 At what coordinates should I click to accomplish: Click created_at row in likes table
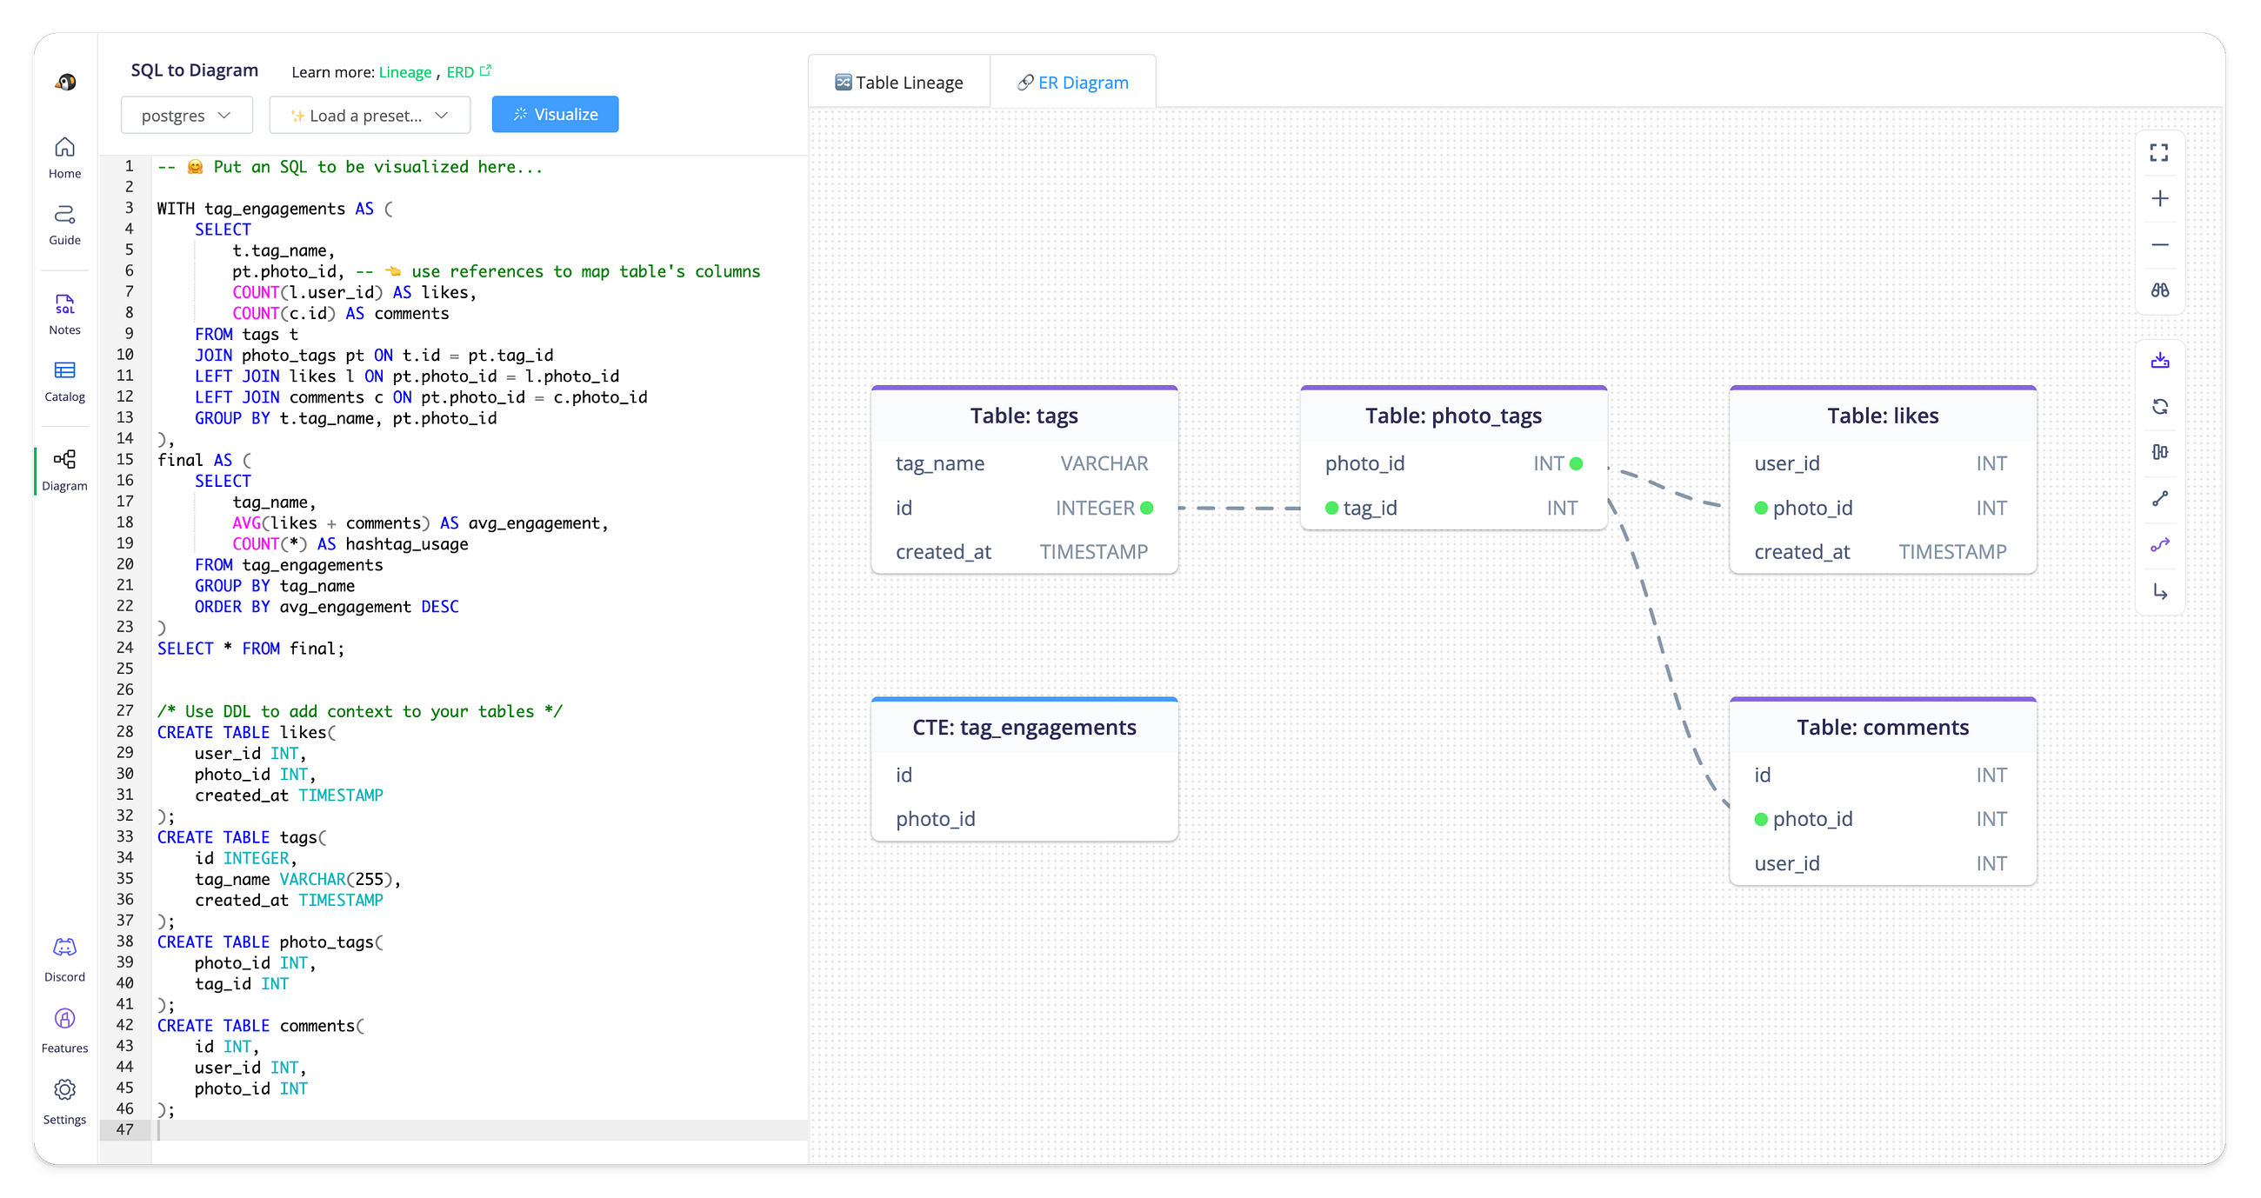pos(1882,552)
